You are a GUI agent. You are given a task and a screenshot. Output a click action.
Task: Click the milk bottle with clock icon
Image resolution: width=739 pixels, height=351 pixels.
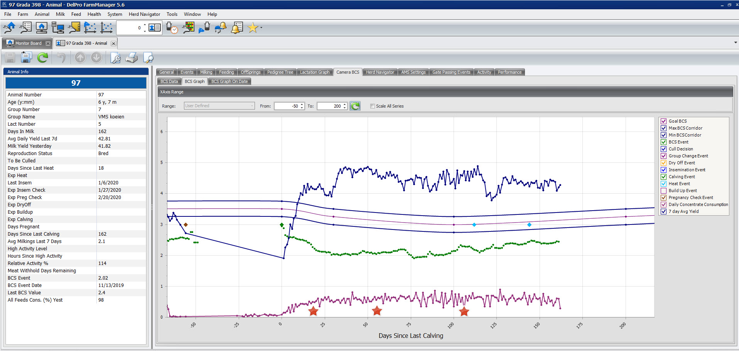click(172, 28)
